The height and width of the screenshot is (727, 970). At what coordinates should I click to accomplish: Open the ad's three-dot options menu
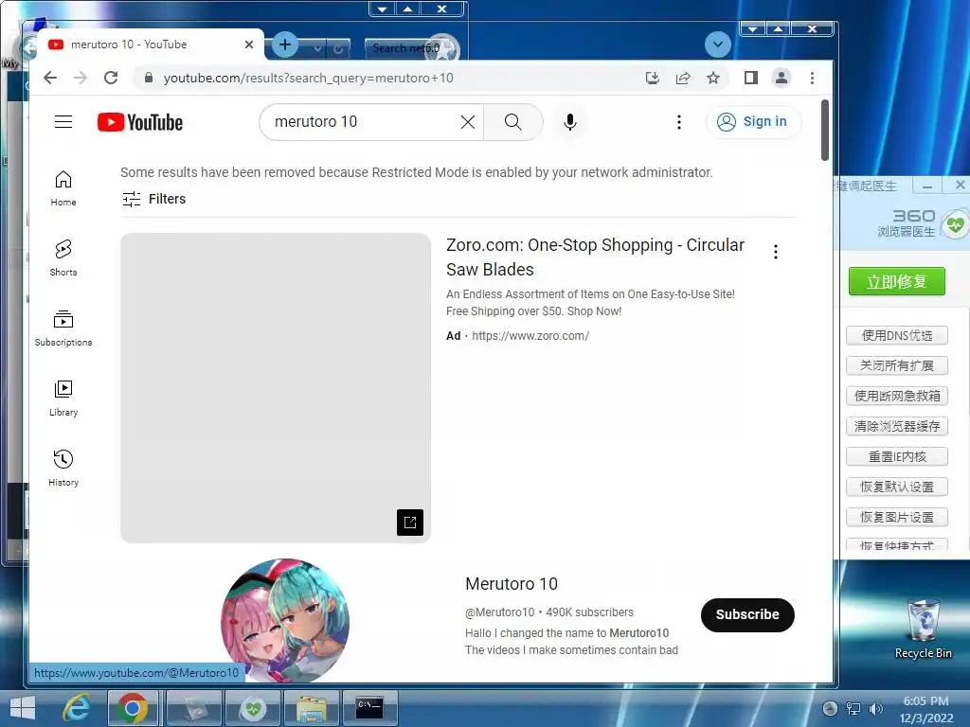click(x=775, y=252)
